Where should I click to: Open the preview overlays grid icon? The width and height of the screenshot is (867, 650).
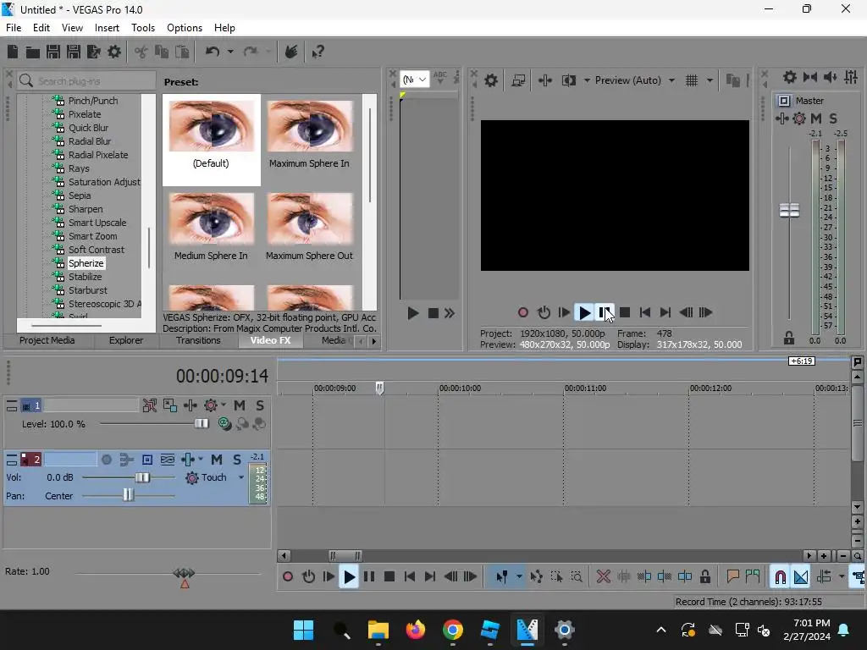(x=691, y=80)
